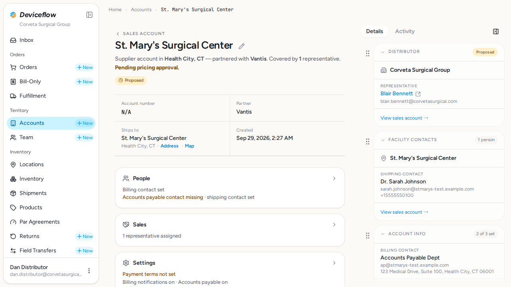The height and width of the screenshot is (287, 511).
Task: Click the Team people icon
Action: [13, 138]
